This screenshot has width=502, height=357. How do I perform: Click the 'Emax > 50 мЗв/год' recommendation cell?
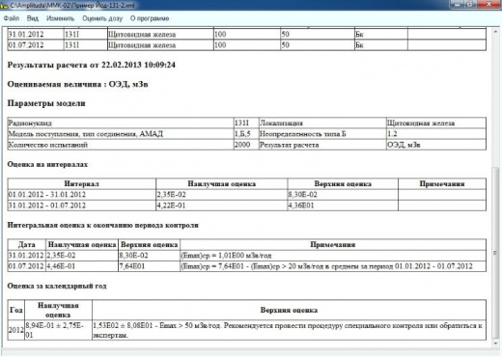click(x=289, y=330)
